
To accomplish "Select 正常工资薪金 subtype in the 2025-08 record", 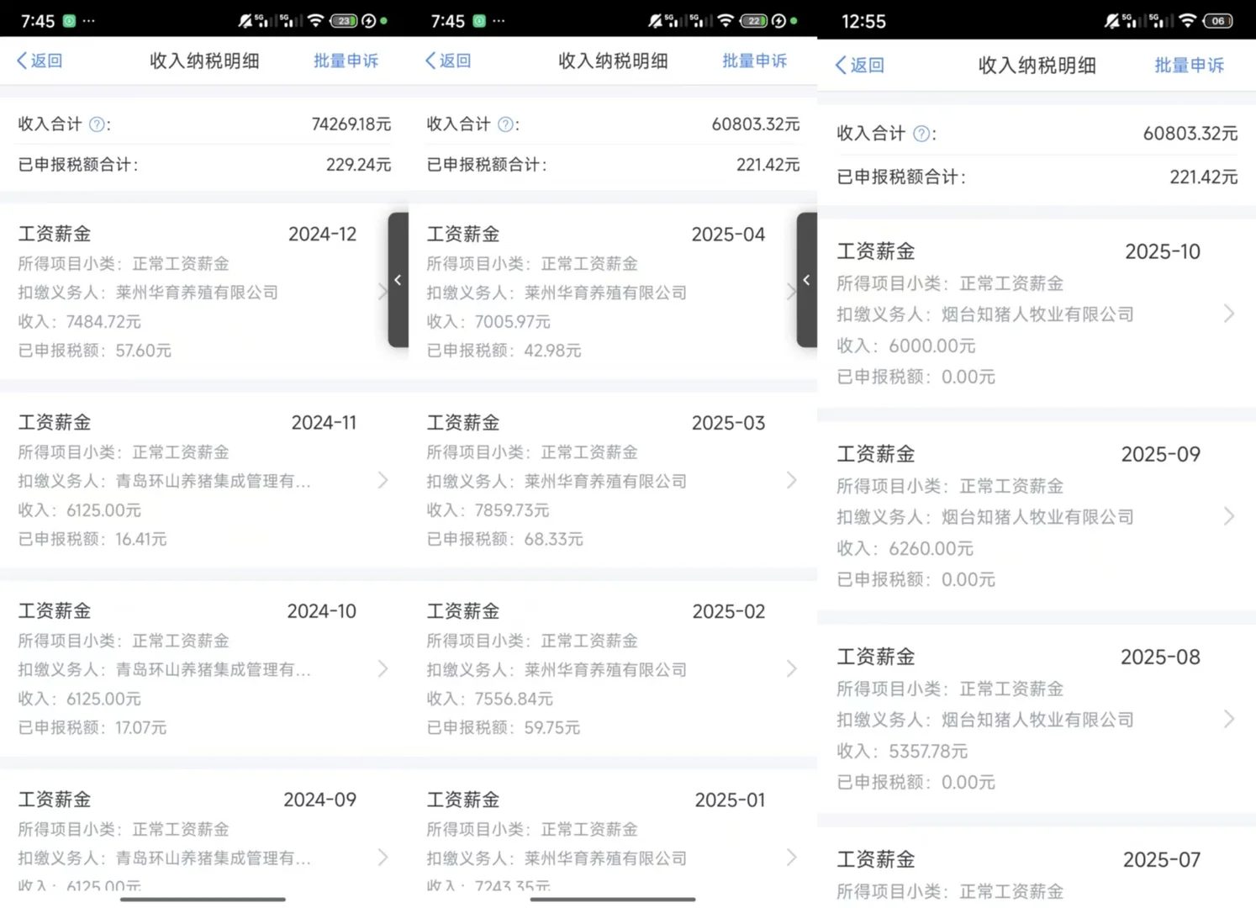I will click(x=1011, y=689).
